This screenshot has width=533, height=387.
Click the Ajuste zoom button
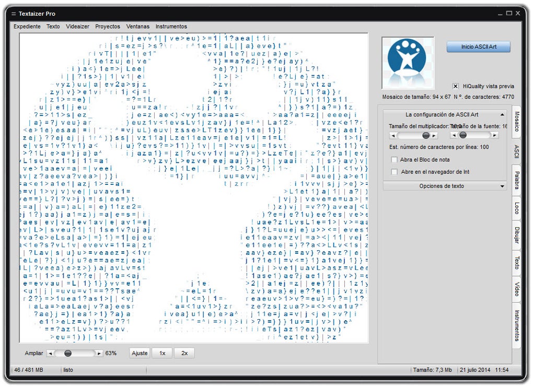[139, 353]
